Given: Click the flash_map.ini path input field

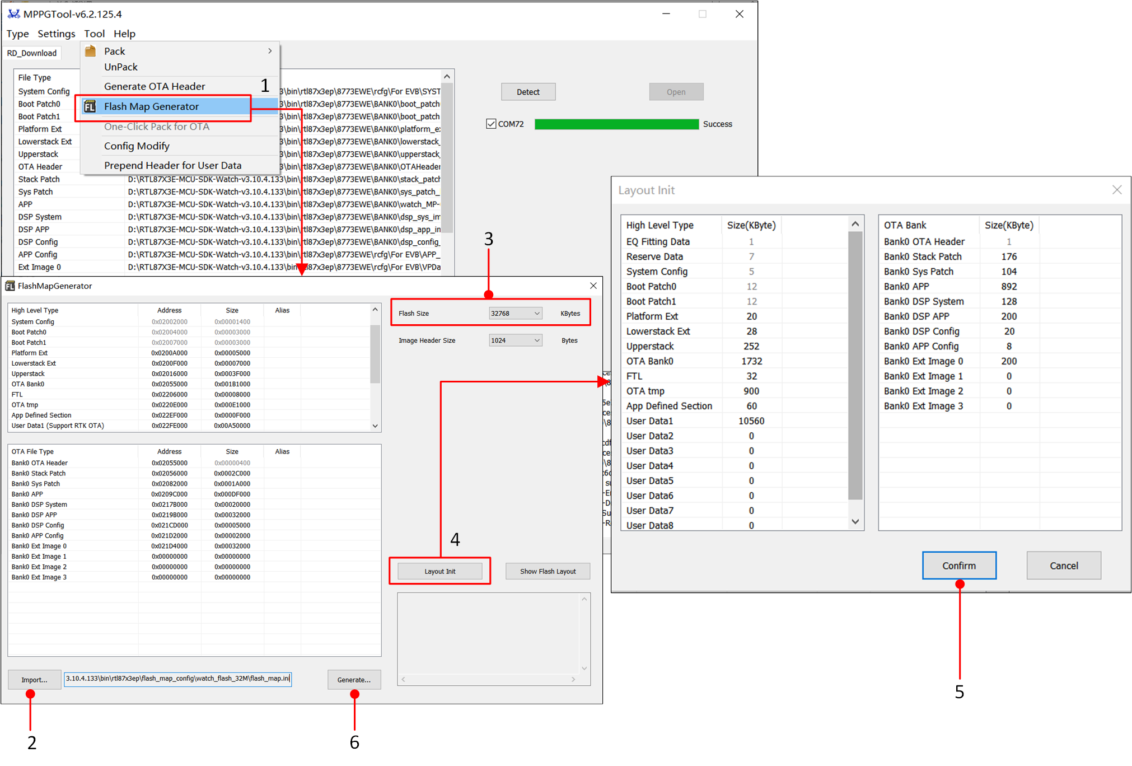Looking at the screenshot, I should [177, 679].
